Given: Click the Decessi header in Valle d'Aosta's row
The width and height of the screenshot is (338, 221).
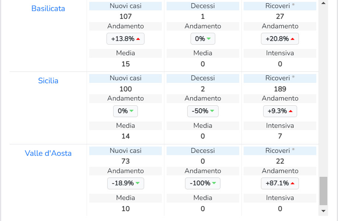Looking at the screenshot, I should point(203,151).
